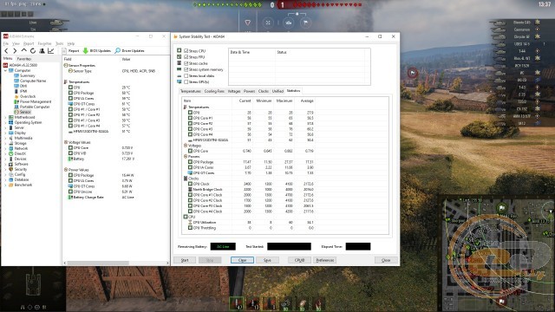The height and width of the screenshot is (312, 555).
Task: Expand the Benchmark tree node
Action: click(5, 185)
